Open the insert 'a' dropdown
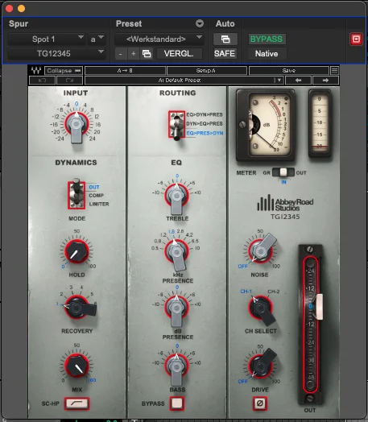This screenshot has height=422, width=368. click(97, 39)
